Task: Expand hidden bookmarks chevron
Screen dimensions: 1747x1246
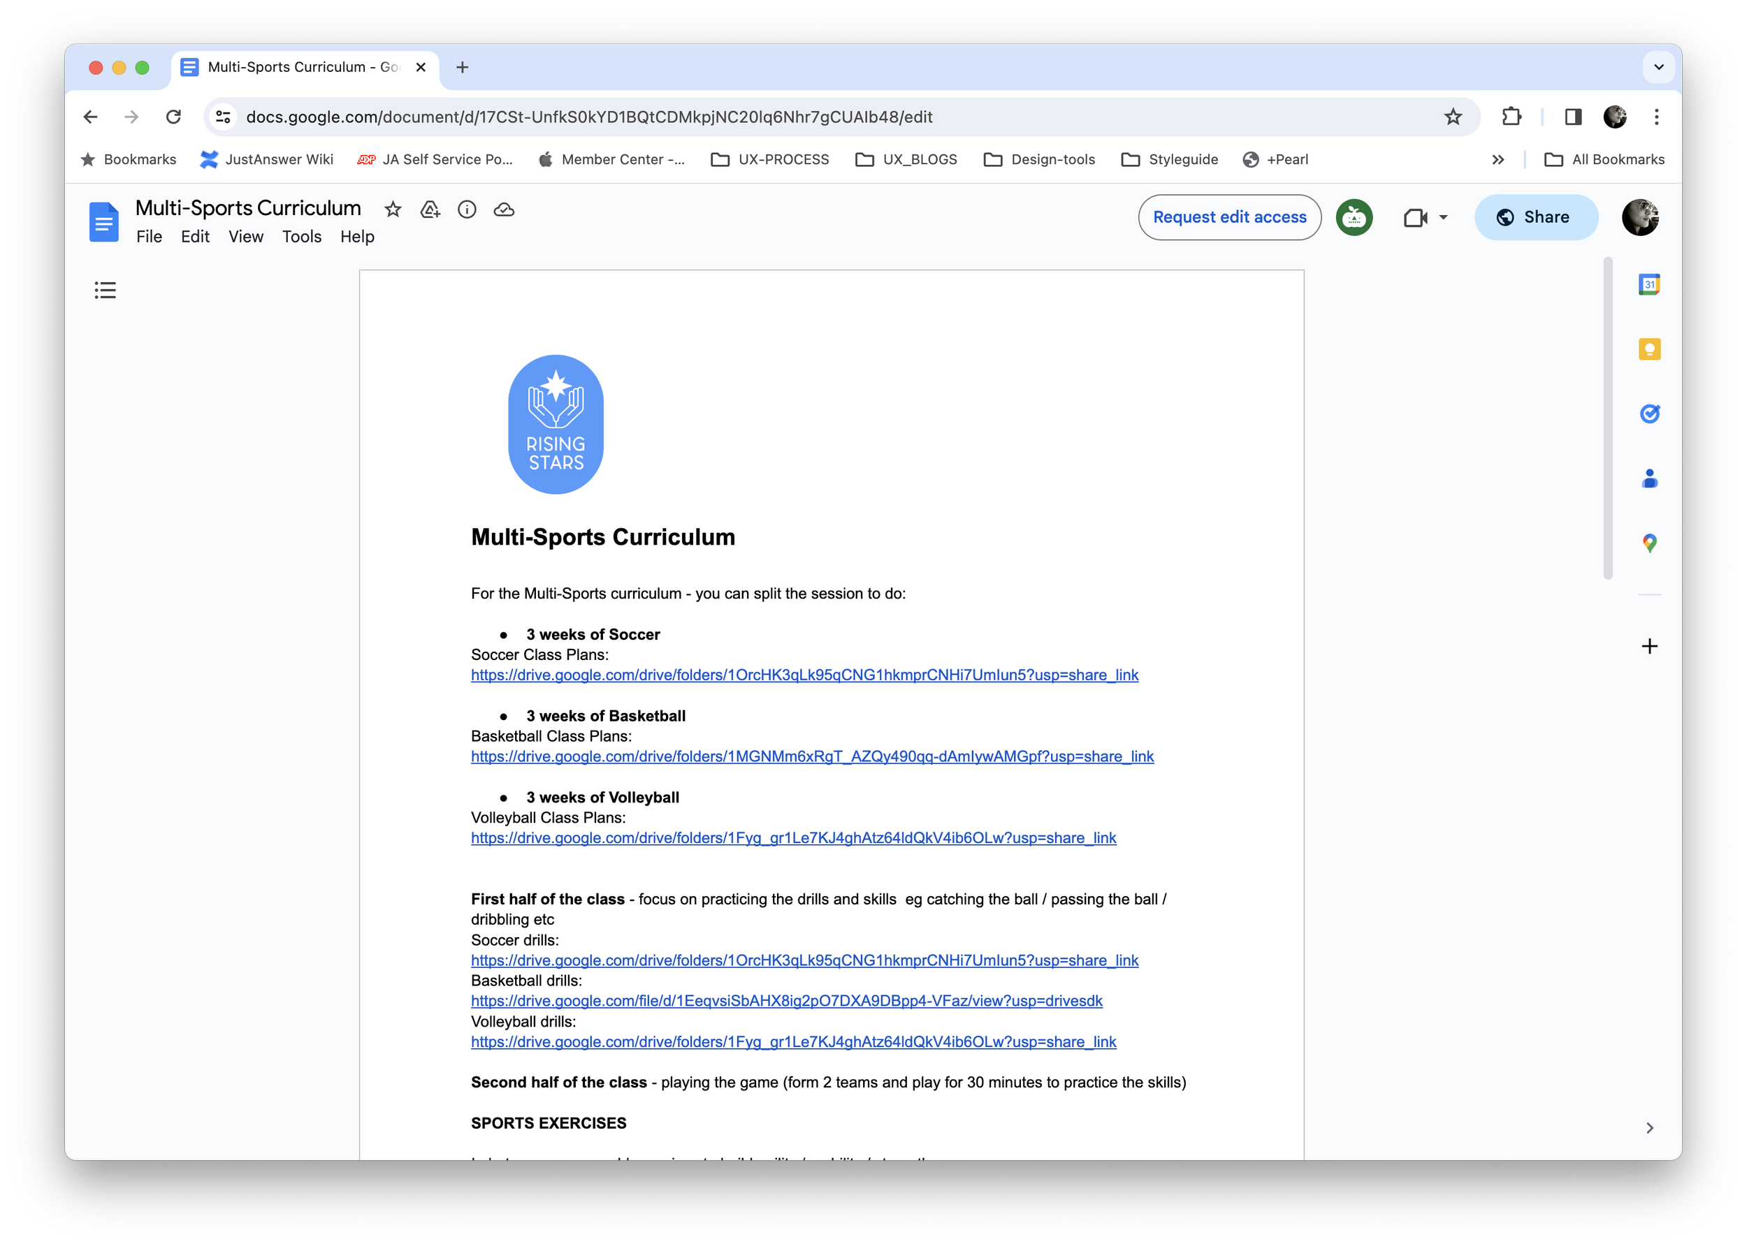Action: pos(1498,159)
